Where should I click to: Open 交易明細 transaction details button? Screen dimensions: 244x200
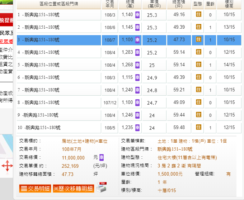35,189
